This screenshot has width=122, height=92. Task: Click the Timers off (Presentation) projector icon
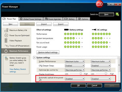(7, 46)
